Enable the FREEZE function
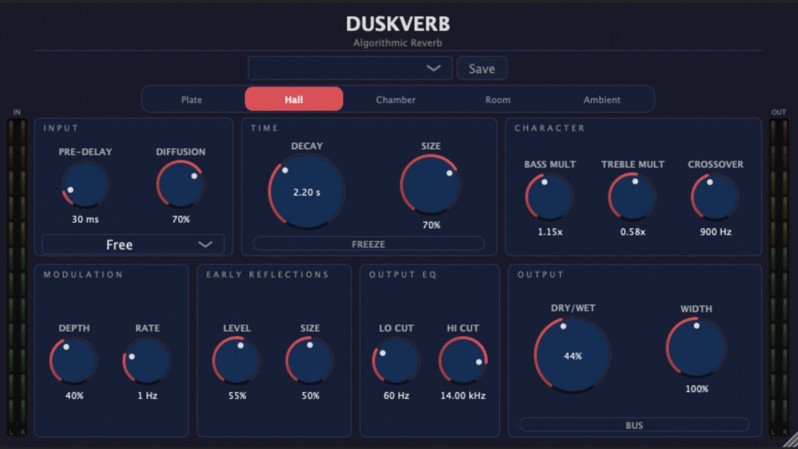The width and height of the screenshot is (798, 449). point(369,243)
